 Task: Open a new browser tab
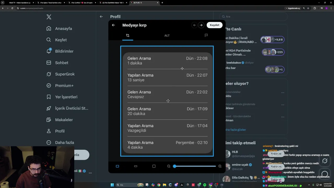pyautogui.click(x=162, y=3)
